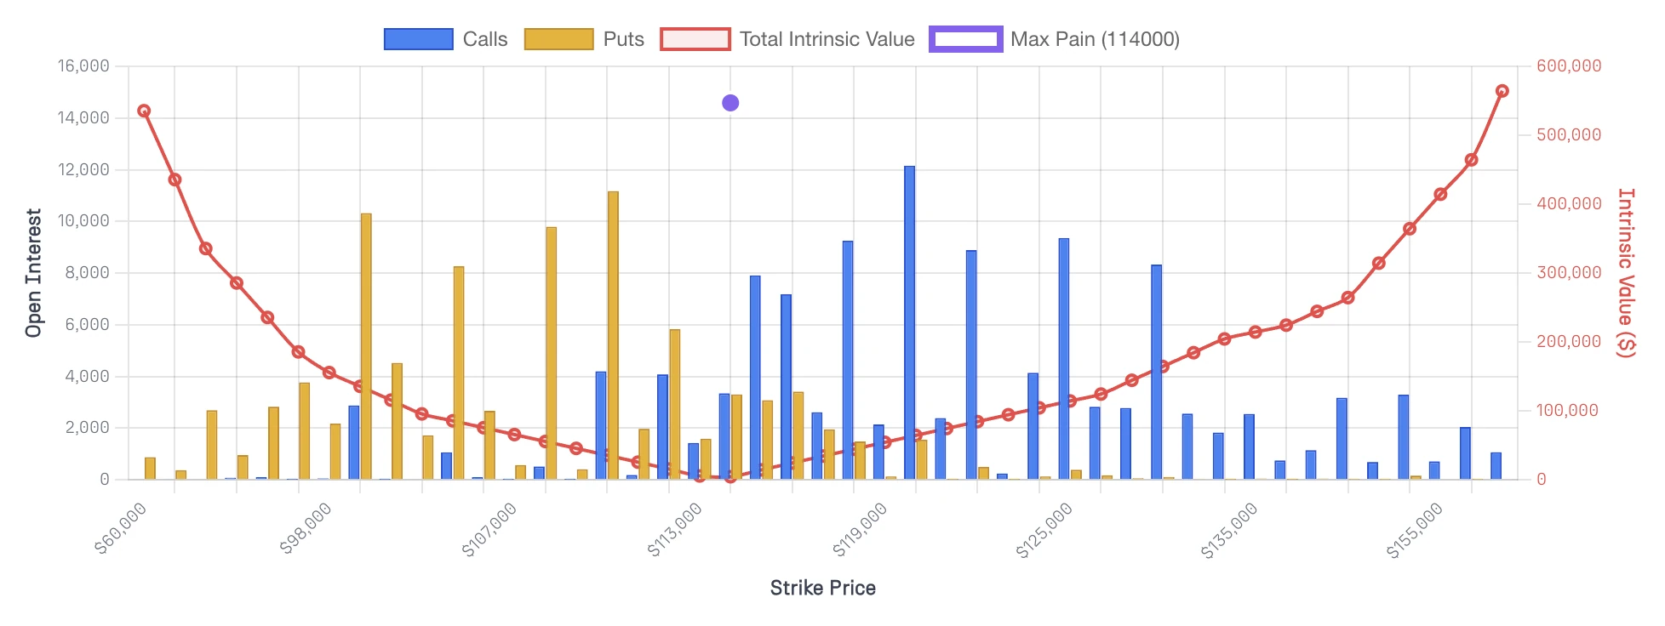
Task: Click the yellow Puts legend swatch
Action: point(558,39)
